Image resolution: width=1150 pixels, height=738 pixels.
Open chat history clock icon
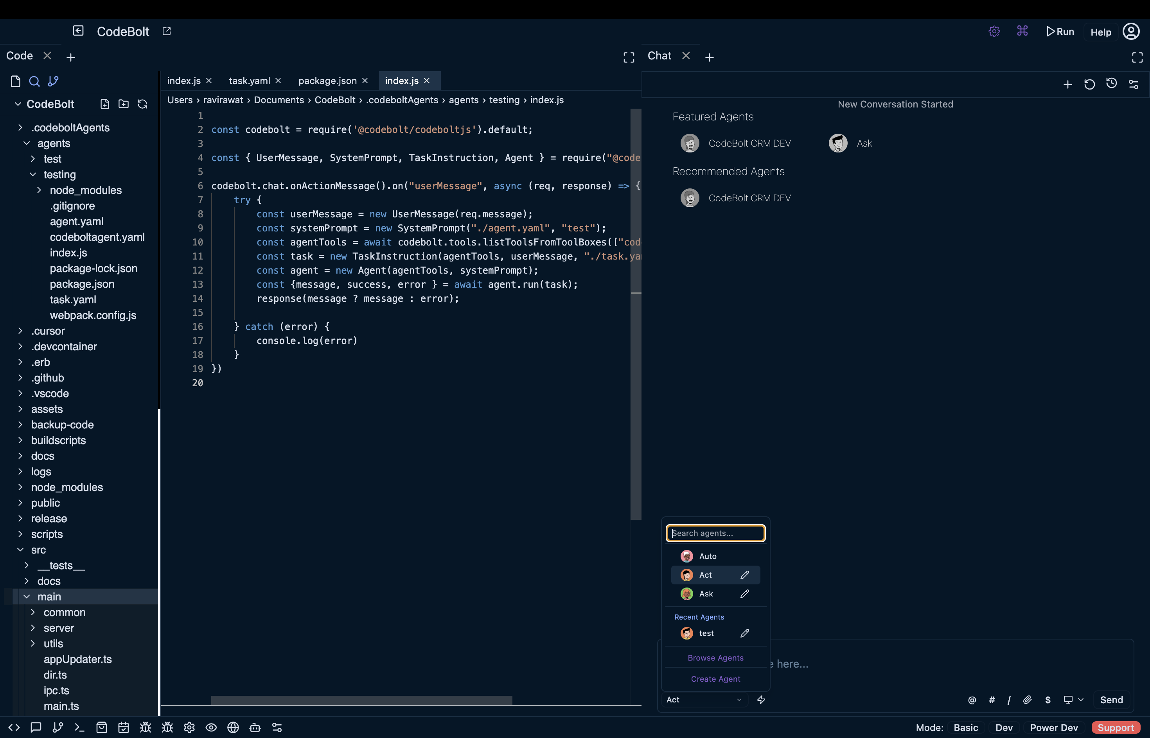click(1112, 84)
